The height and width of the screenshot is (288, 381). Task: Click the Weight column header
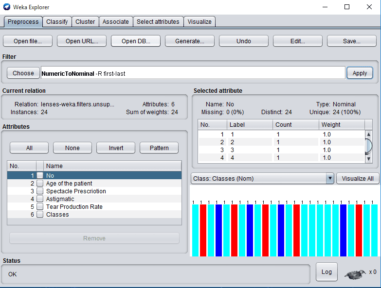(x=342, y=125)
